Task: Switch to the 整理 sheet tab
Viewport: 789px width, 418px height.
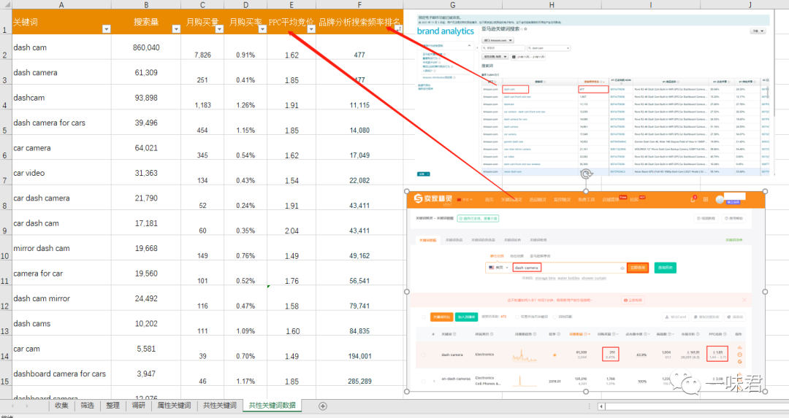Action: tap(113, 406)
